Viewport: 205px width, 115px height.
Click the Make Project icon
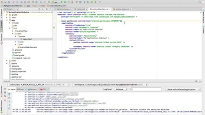point(49,2)
